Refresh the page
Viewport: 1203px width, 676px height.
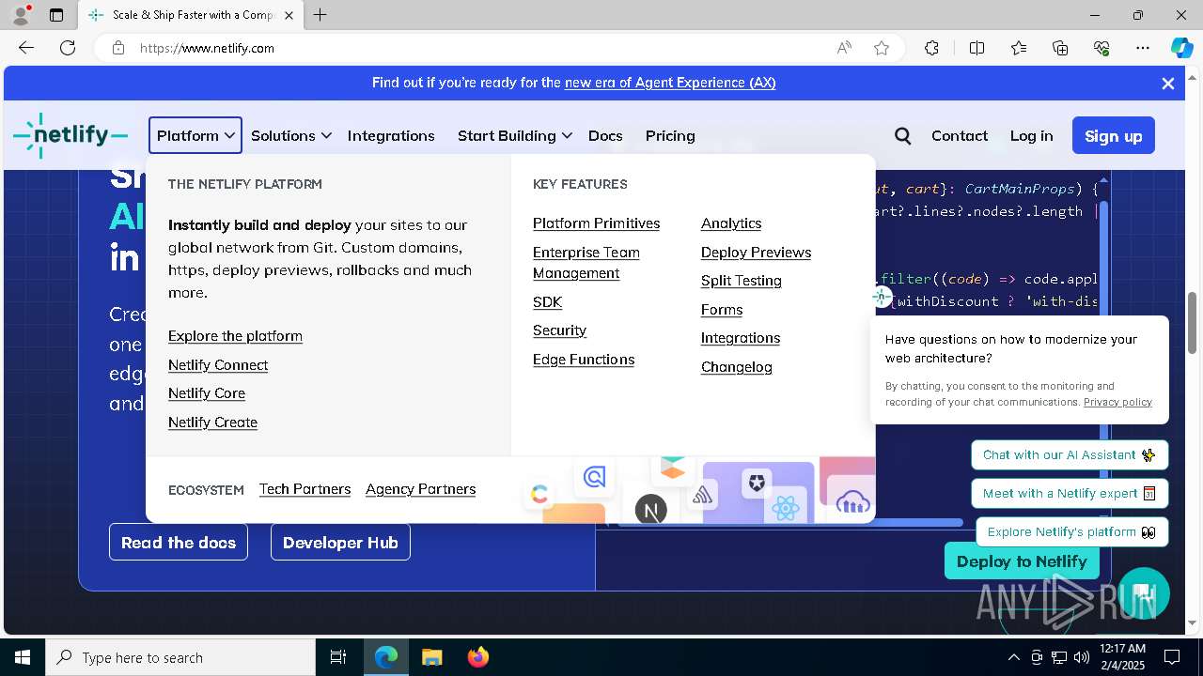coord(68,48)
